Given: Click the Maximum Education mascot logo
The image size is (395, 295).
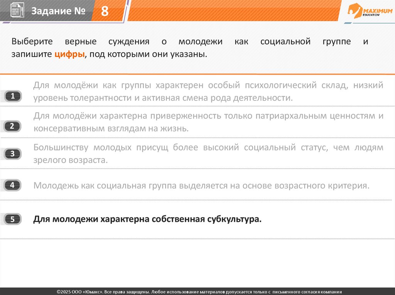Looking at the screenshot, I should [354, 10].
